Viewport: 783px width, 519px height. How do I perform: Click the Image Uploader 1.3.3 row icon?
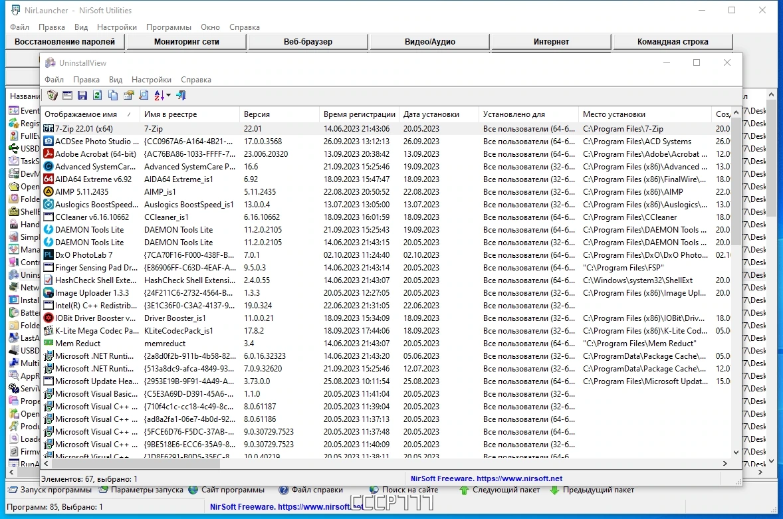[x=49, y=292]
